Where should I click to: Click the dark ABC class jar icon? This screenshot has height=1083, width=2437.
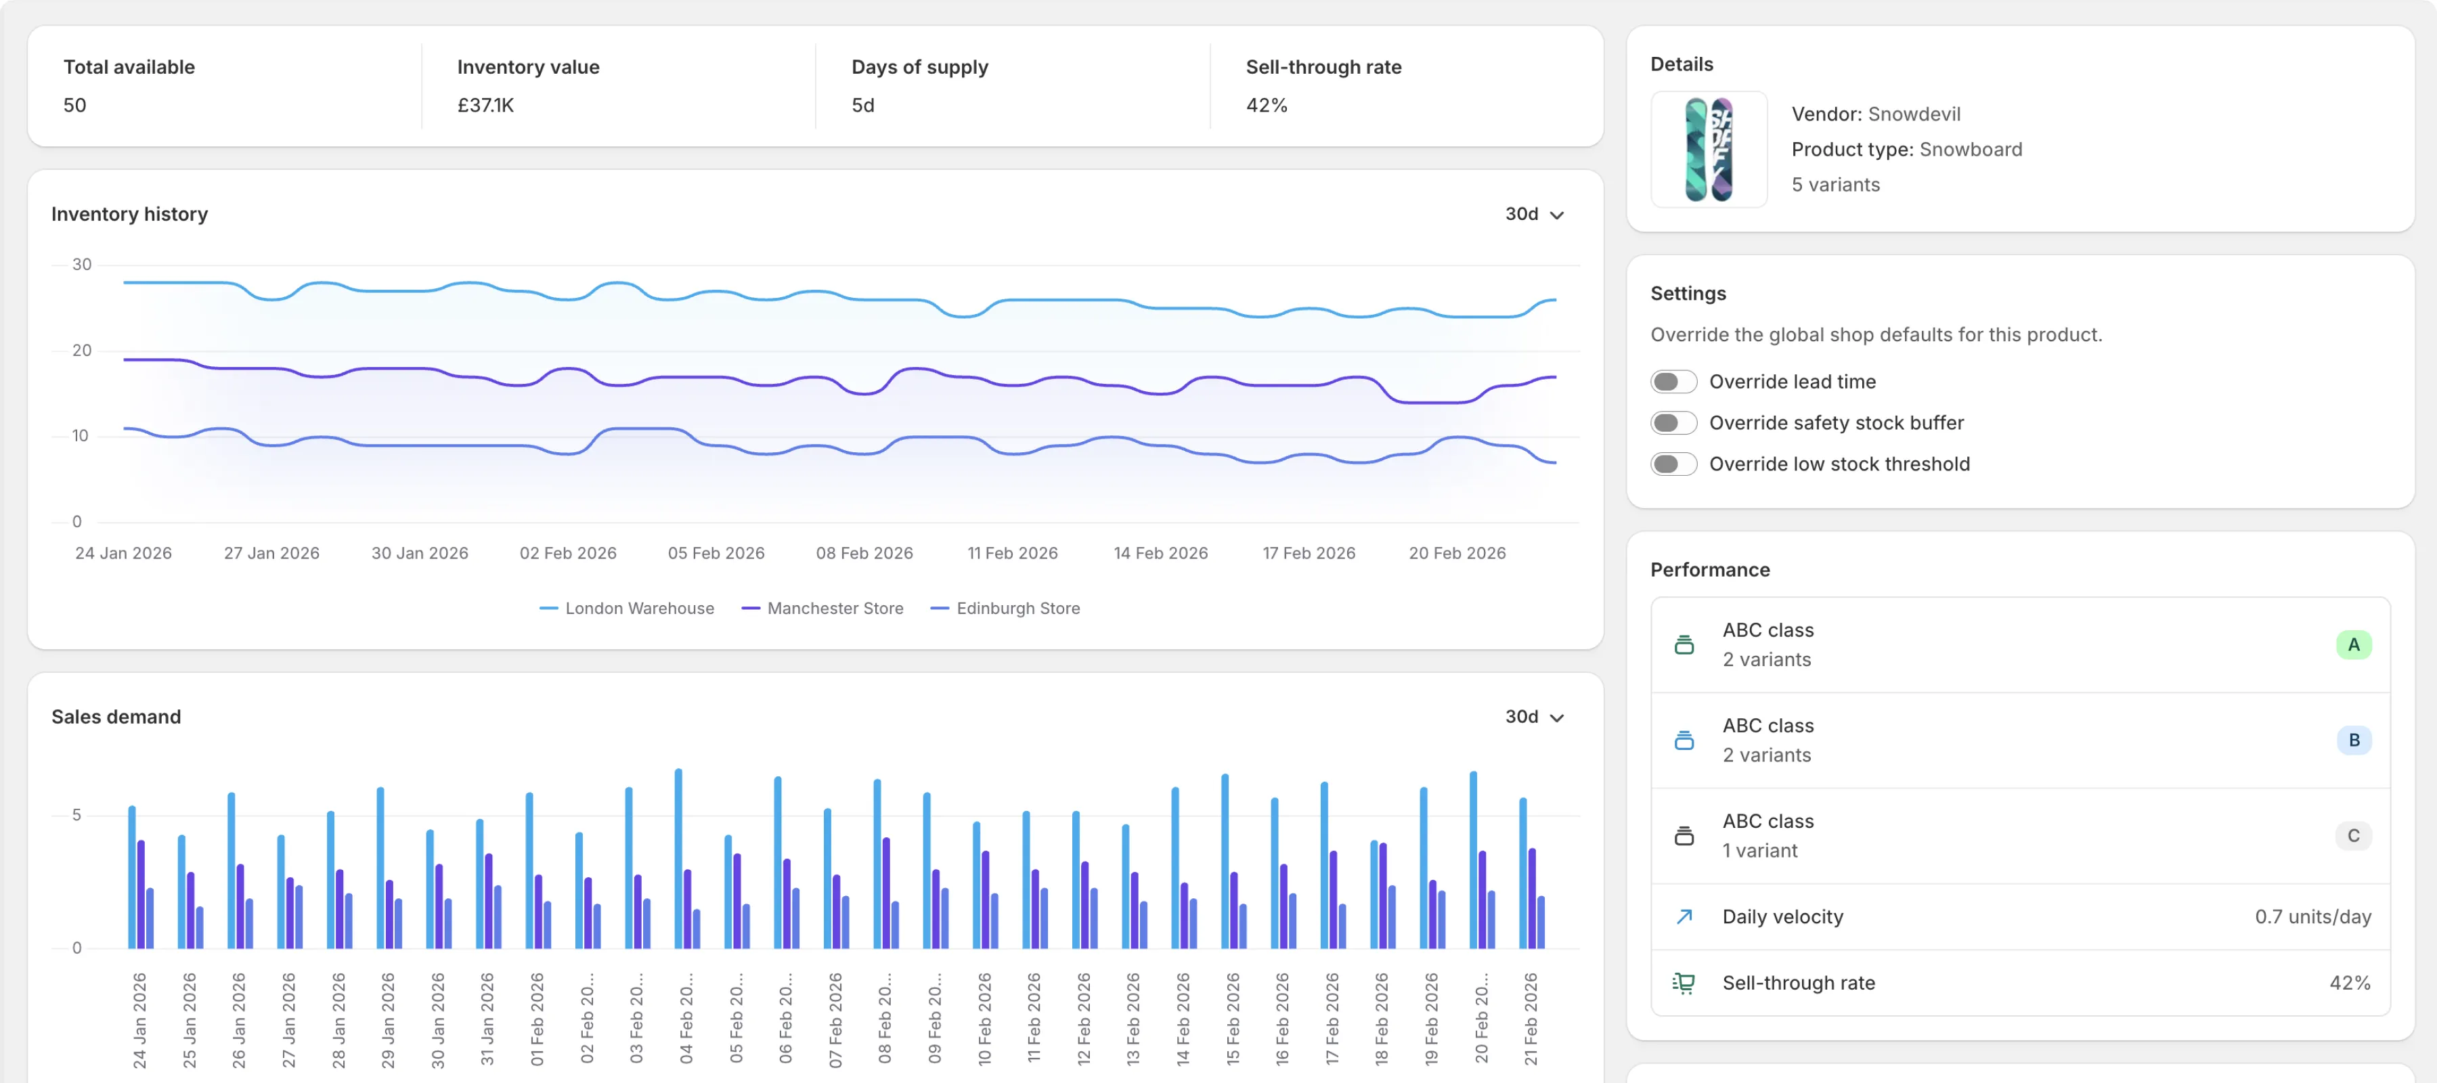click(1684, 835)
